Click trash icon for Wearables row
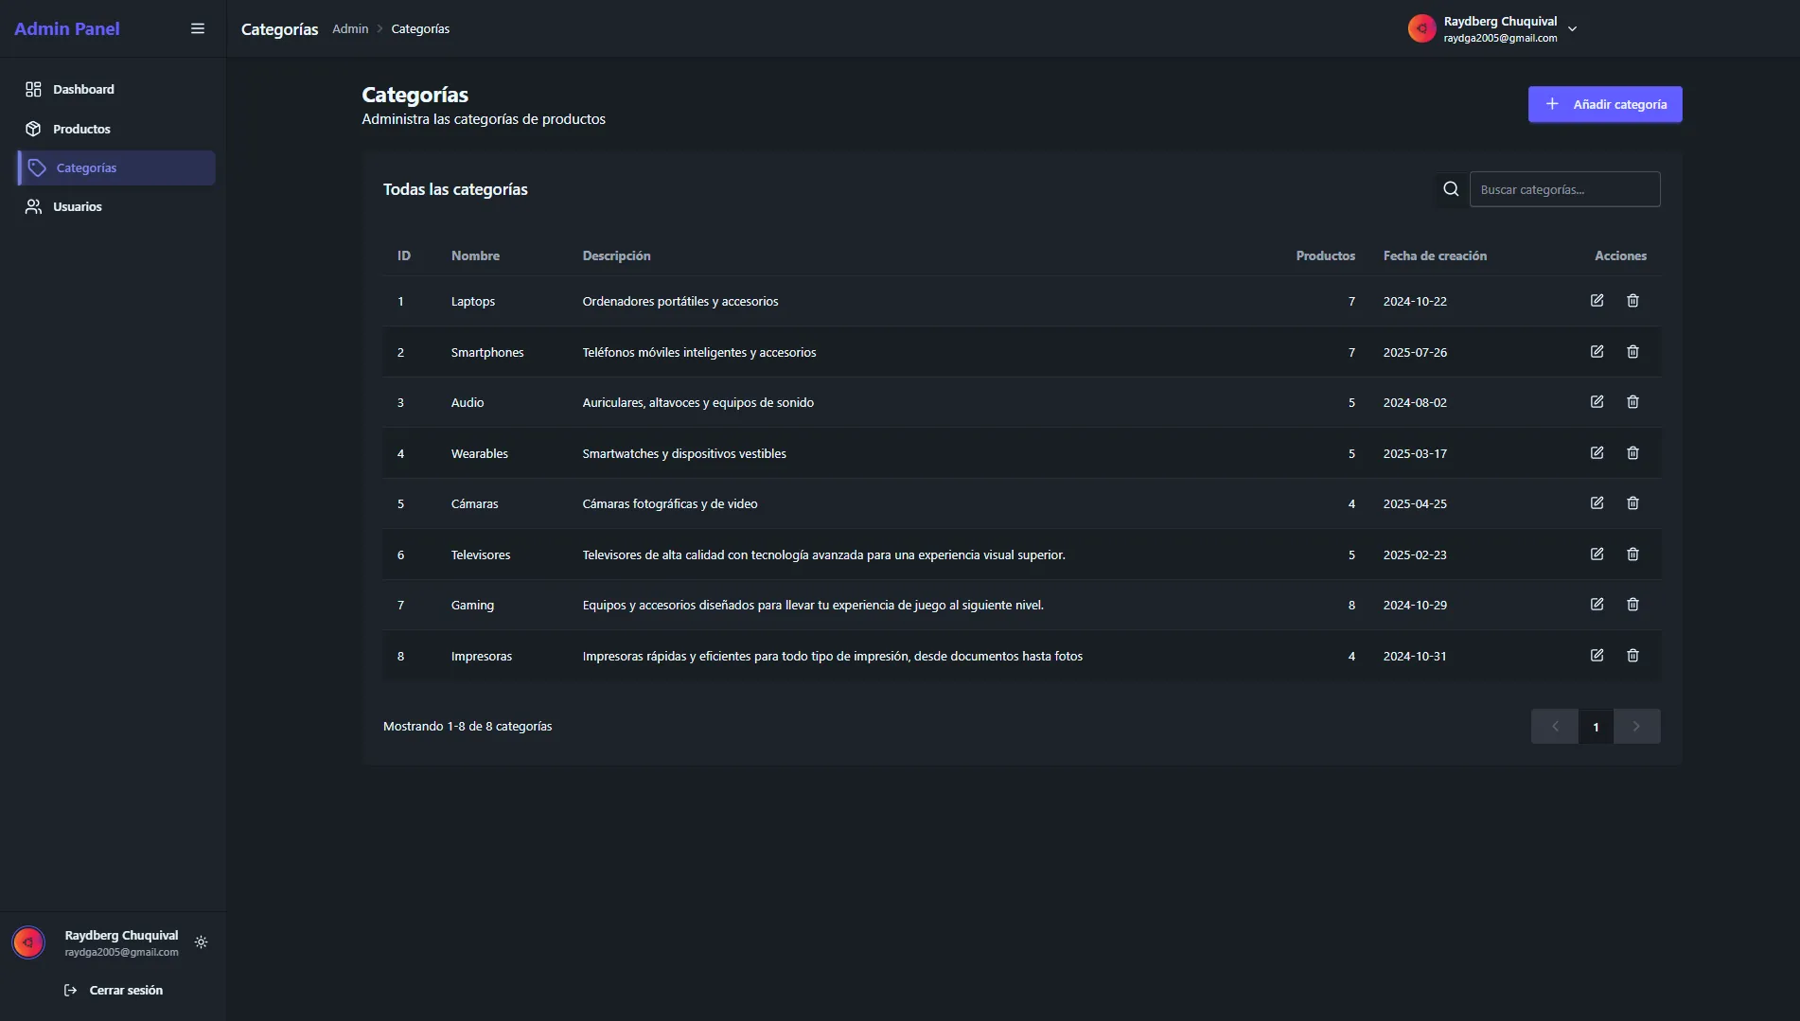Image resolution: width=1800 pixels, height=1021 pixels. [1632, 453]
